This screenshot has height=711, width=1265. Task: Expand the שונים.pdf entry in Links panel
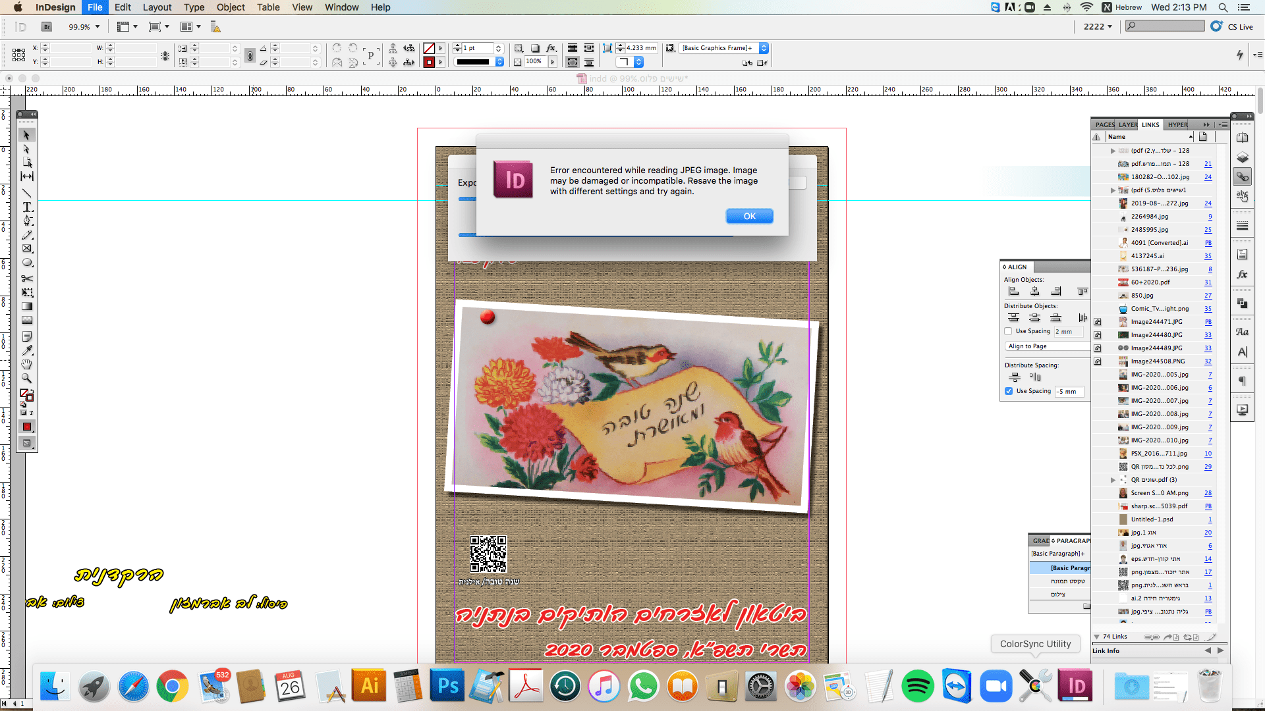click(x=1113, y=480)
